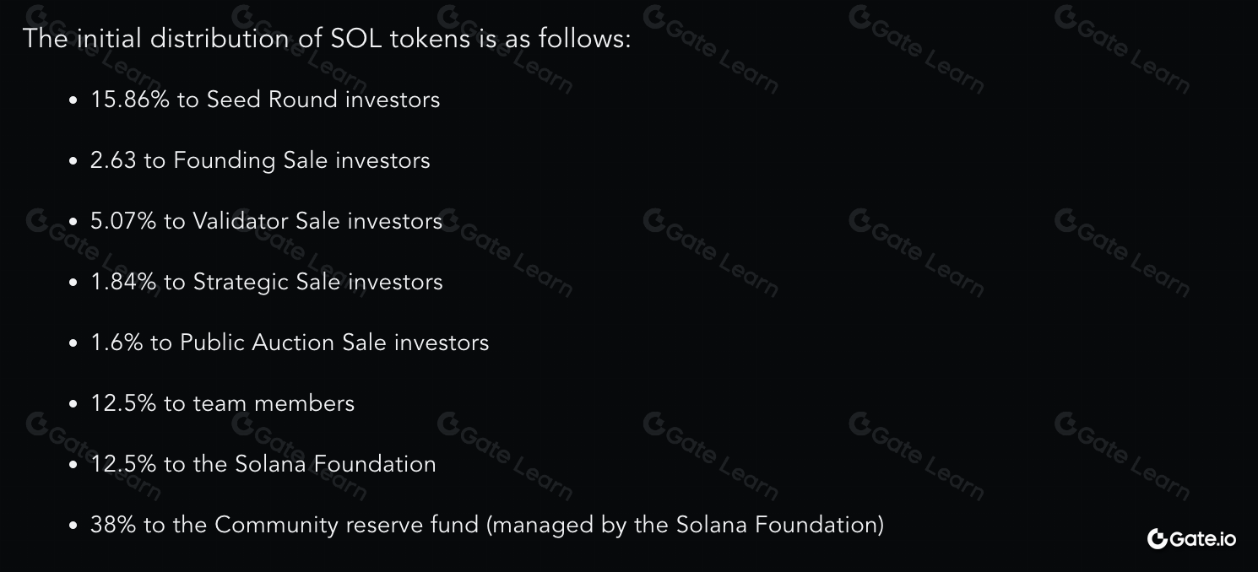Click the 38% figure
Screen dimensions: 1258x572
[x=113, y=525]
